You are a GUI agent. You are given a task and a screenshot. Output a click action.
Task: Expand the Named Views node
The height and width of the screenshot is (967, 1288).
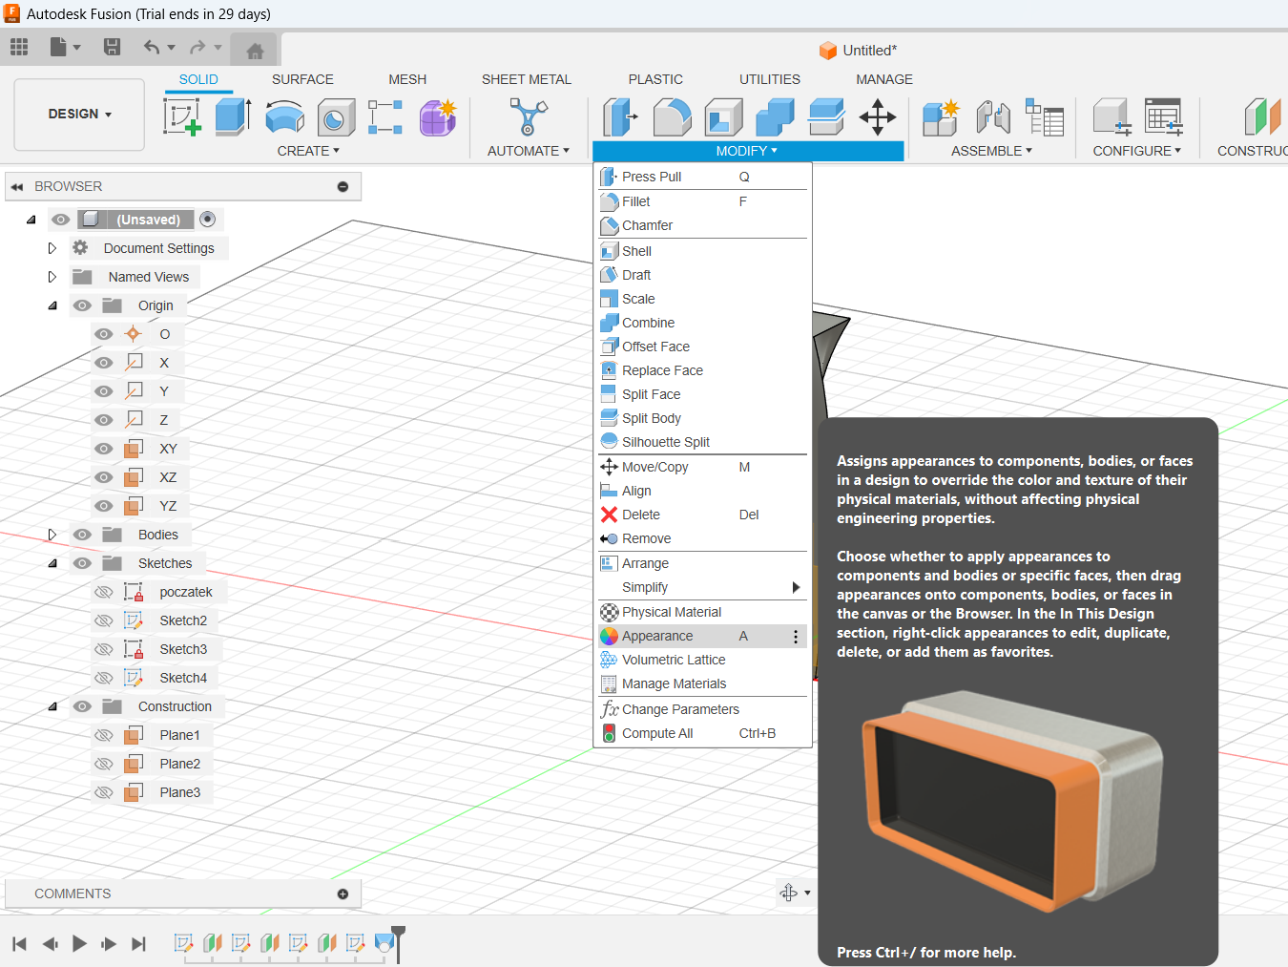[x=52, y=277]
